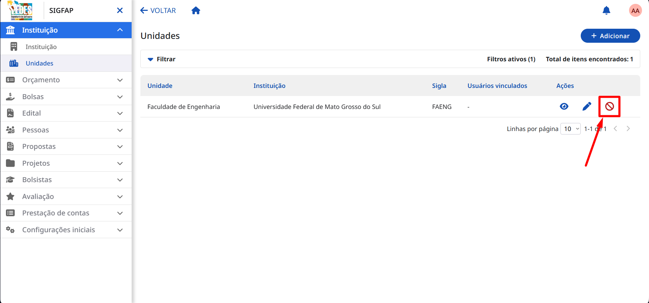Expand the Pessoas menu
649x303 pixels.
click(x=66, y=130)
